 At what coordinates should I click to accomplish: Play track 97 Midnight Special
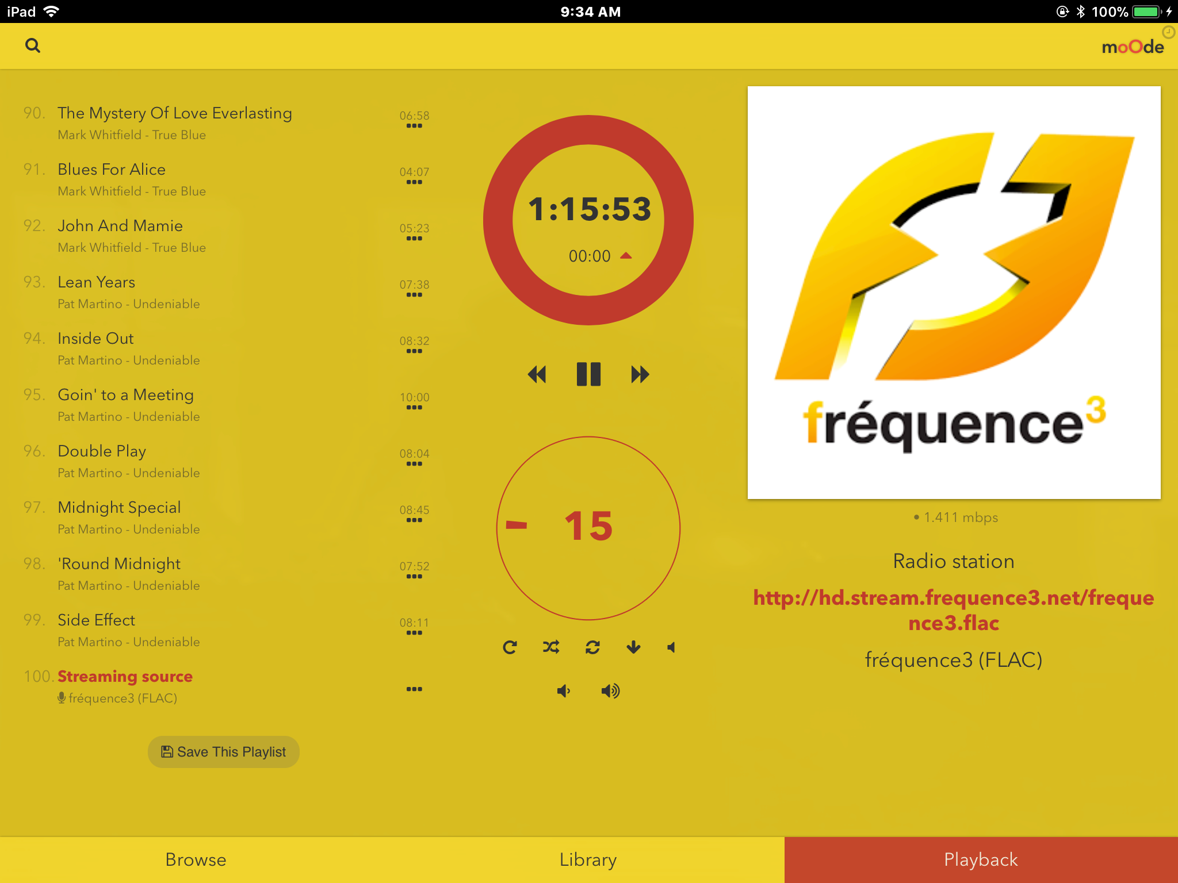click(119, 508)
